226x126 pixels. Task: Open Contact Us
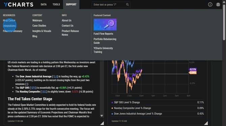pyautogui.click(x=67, y=26)
